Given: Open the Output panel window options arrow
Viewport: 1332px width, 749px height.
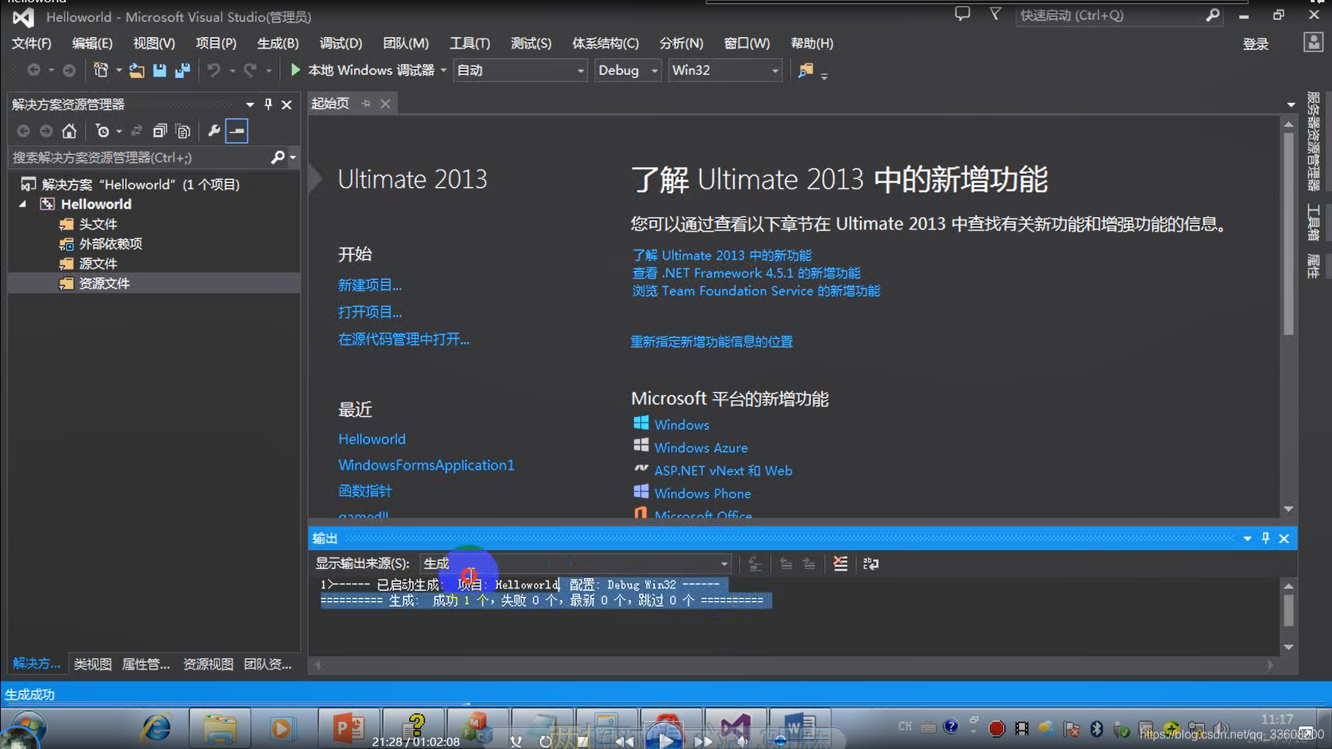Looking at the screenshot, I should [x=1247, y=538].
